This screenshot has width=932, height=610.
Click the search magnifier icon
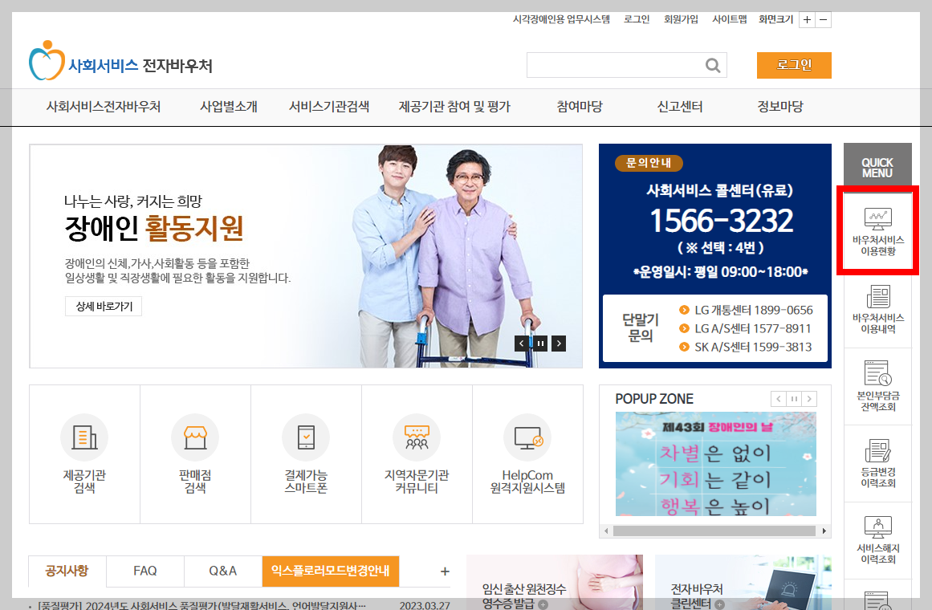coord(713,65)
